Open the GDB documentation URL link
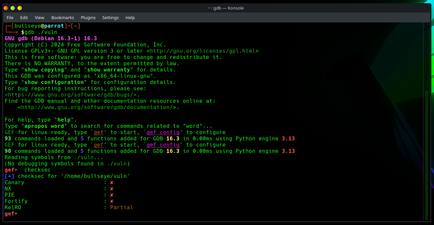Viewport: 434px width, 225px height. pyautogui.click(x=97, y=107)
